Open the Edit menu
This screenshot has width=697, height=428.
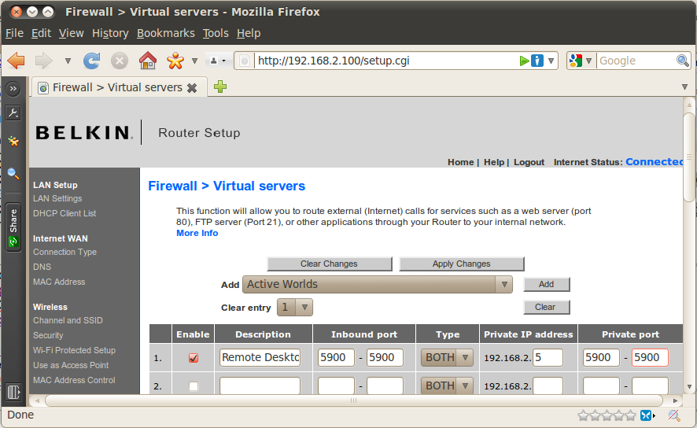(x=41, y=33)
